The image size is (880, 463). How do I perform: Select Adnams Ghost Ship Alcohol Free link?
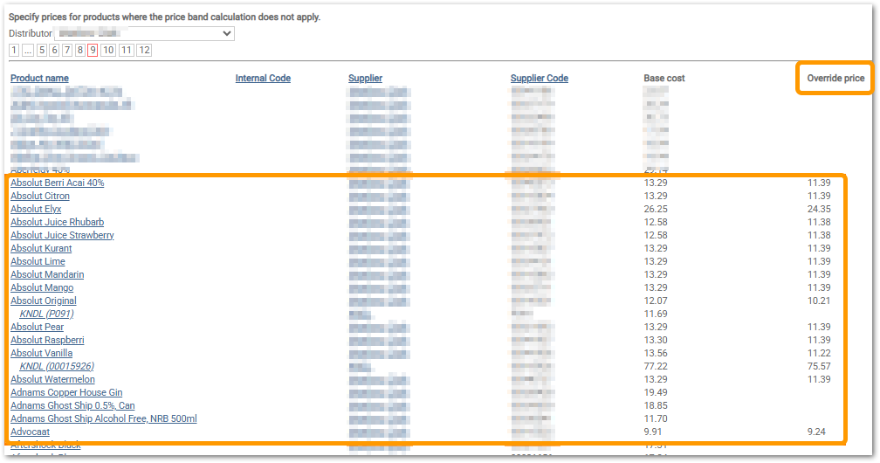tap(103, 418)
